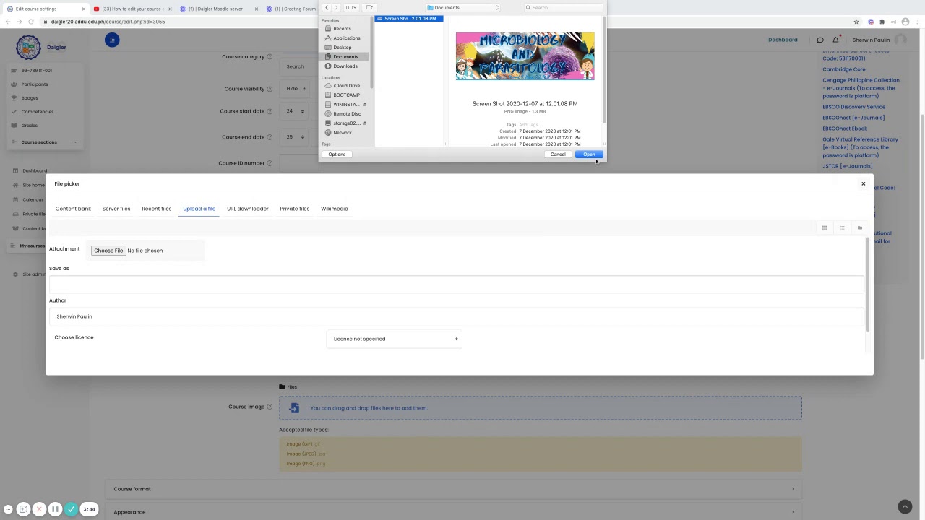Open iCloud Drive location
The height and width of the screenshot is (520, 925).
346,85
